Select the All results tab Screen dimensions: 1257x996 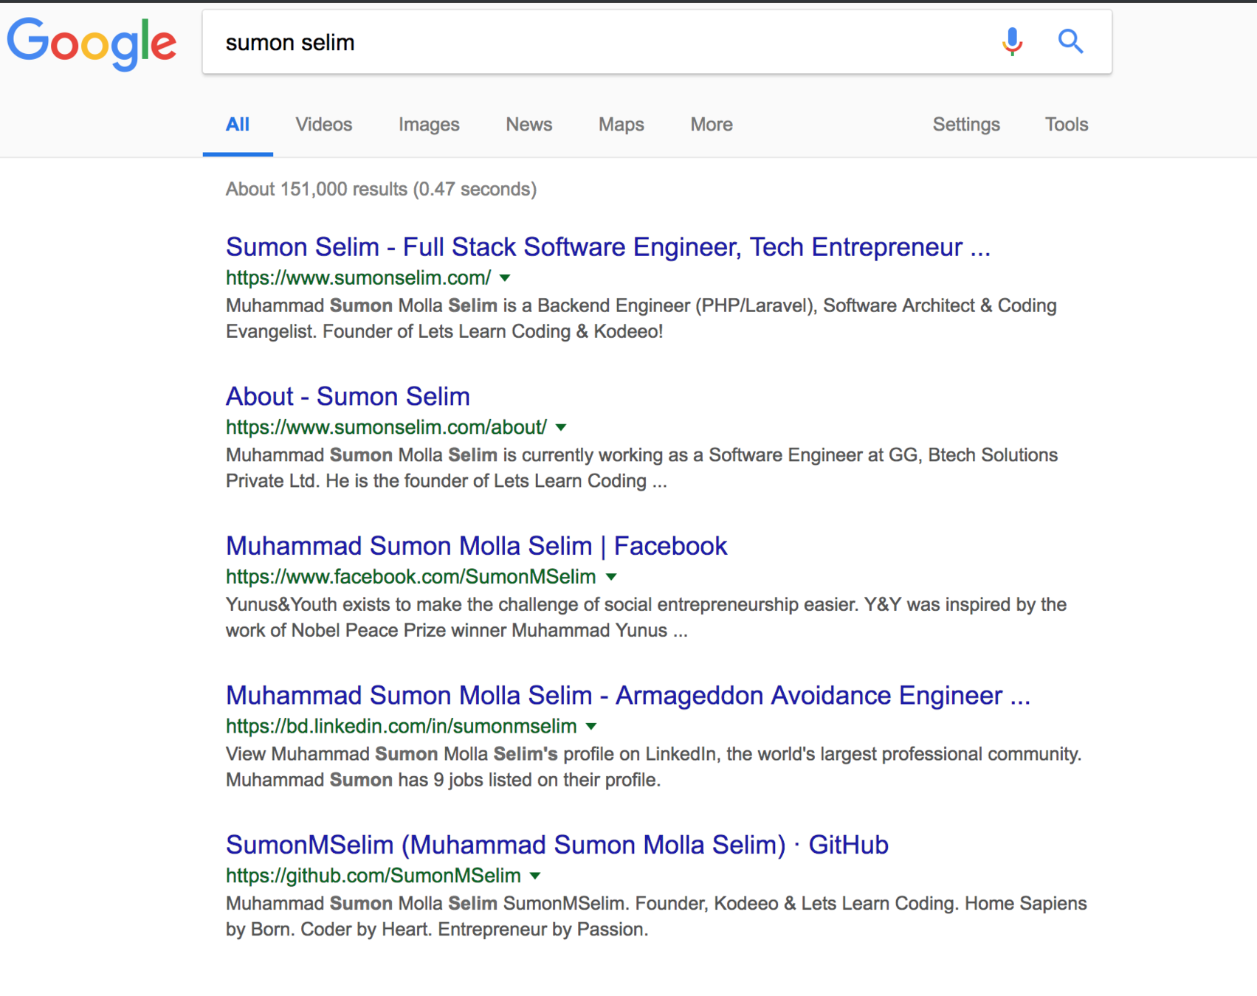coord(237,124)
